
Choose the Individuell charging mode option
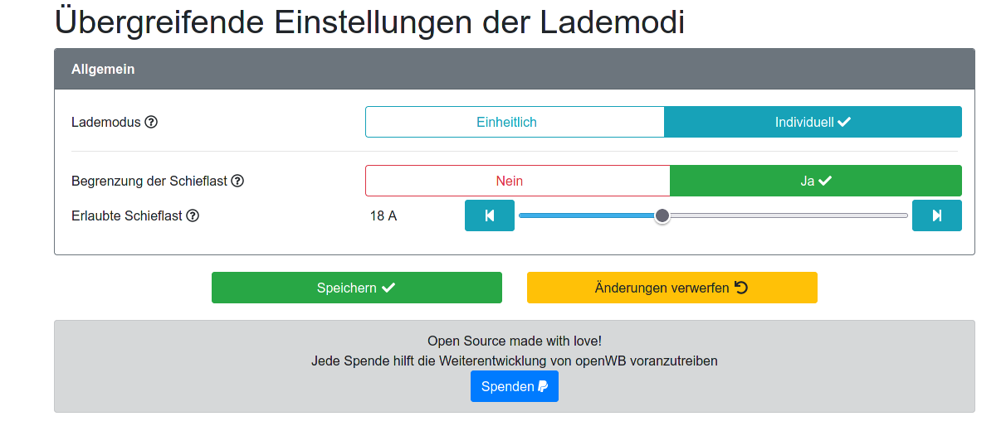[813, 122]
